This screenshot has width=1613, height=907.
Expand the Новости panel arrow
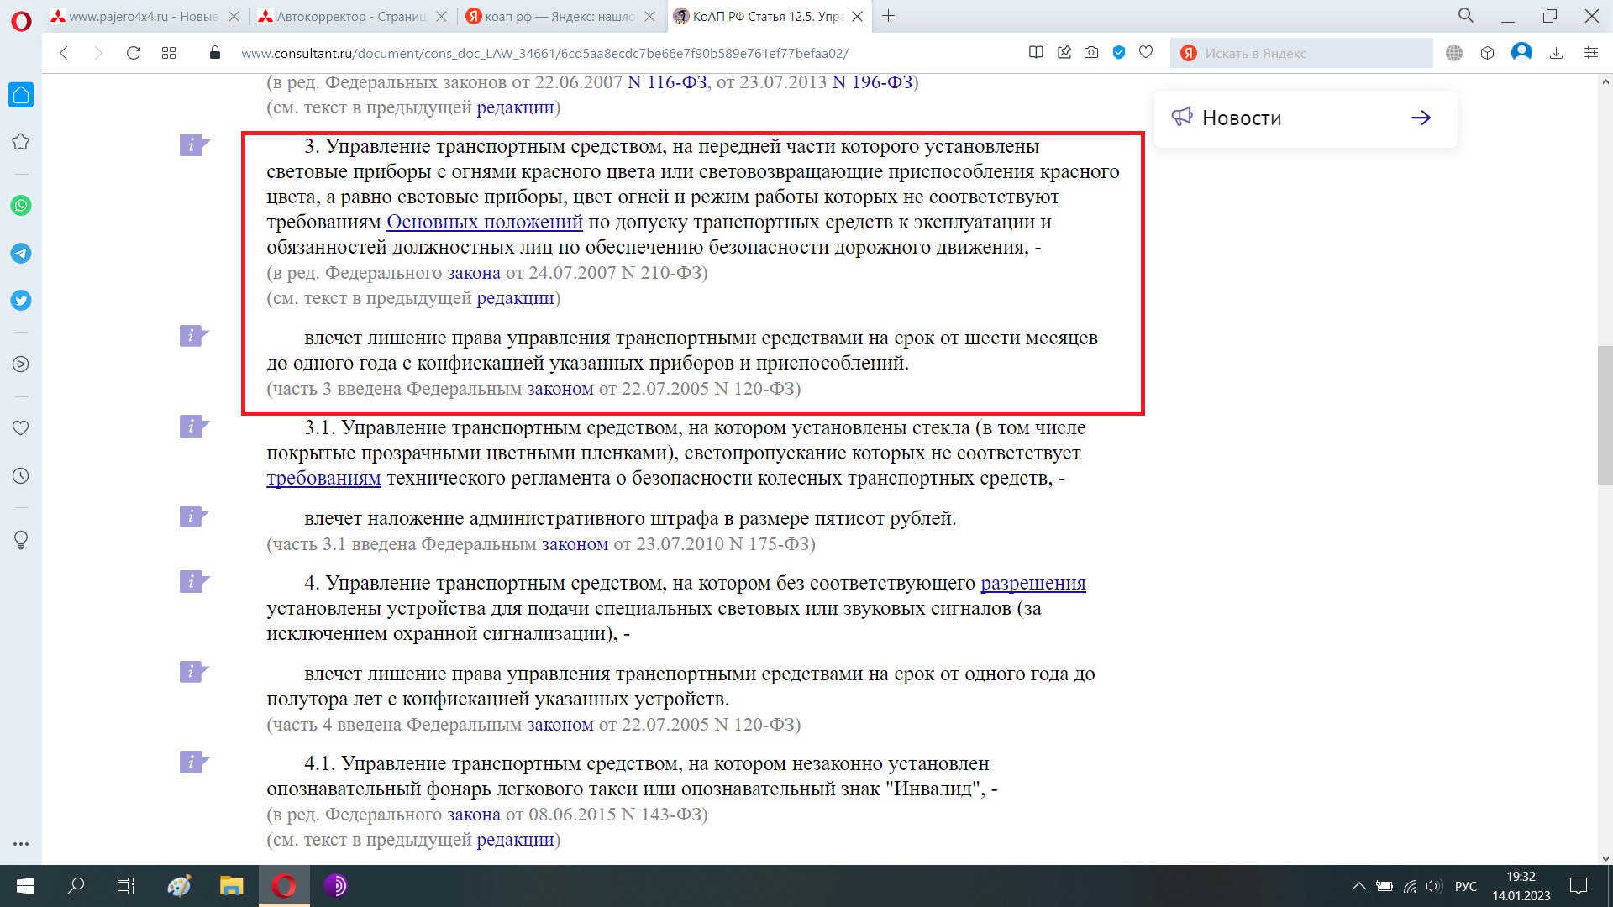click(1421, 118)
